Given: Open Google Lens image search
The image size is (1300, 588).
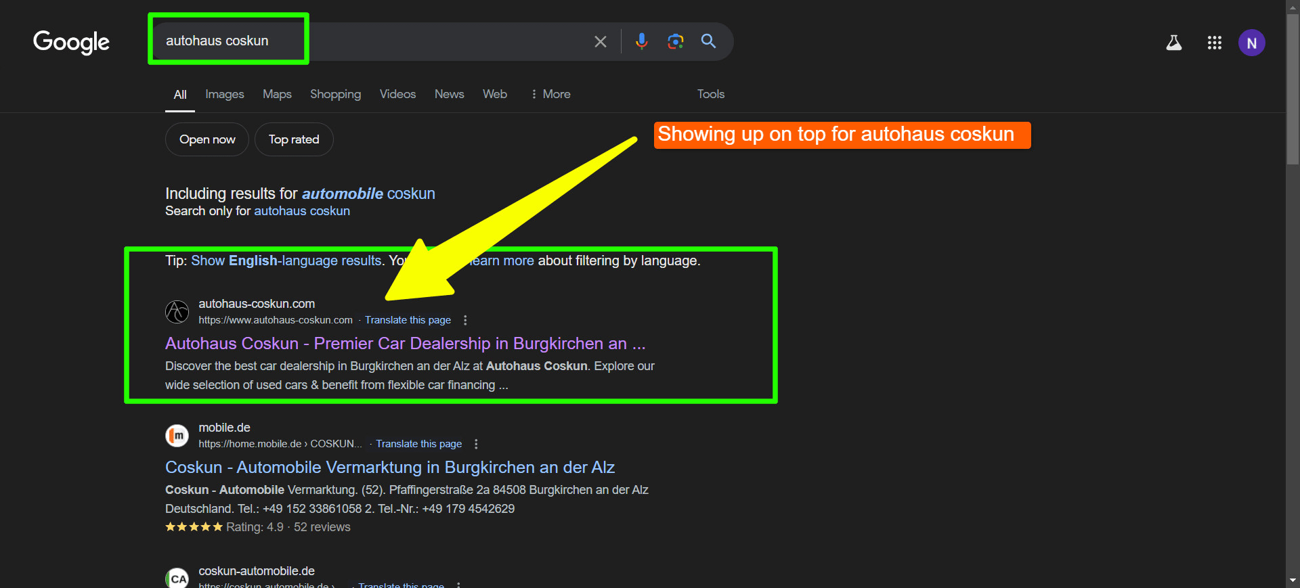Looking at the screenshot, I should [675, 41].
